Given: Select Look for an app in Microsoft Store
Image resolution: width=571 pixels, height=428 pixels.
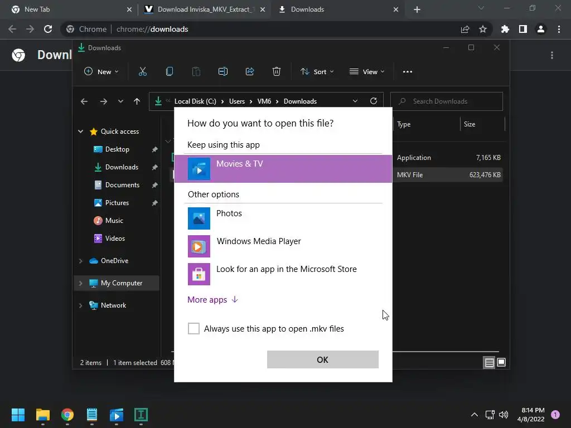Looking at the screenshot, I should [283, 274].
